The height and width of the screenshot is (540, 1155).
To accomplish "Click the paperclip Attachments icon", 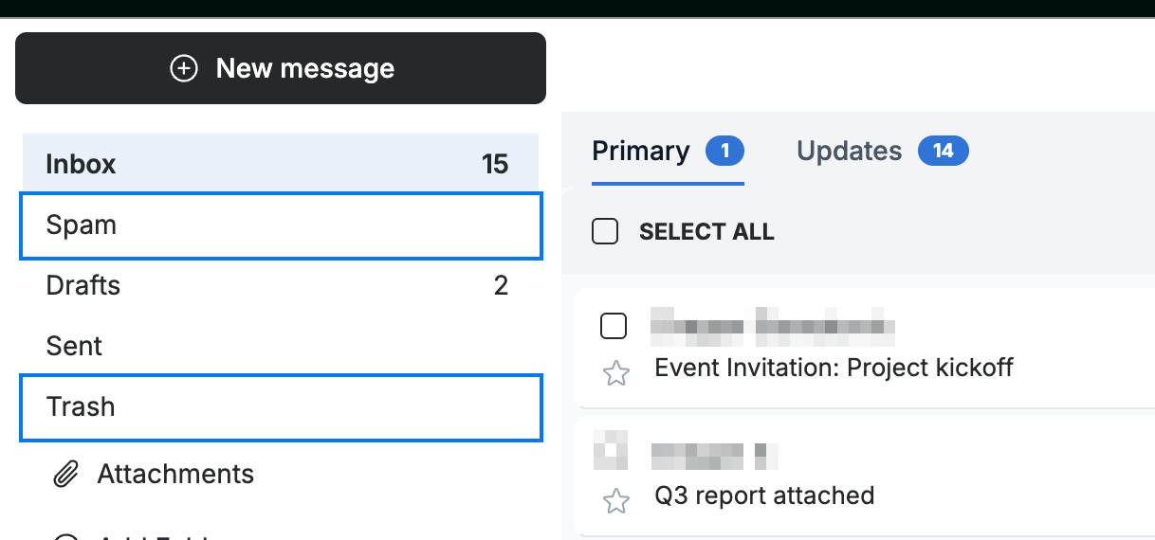I will point(64,474).
